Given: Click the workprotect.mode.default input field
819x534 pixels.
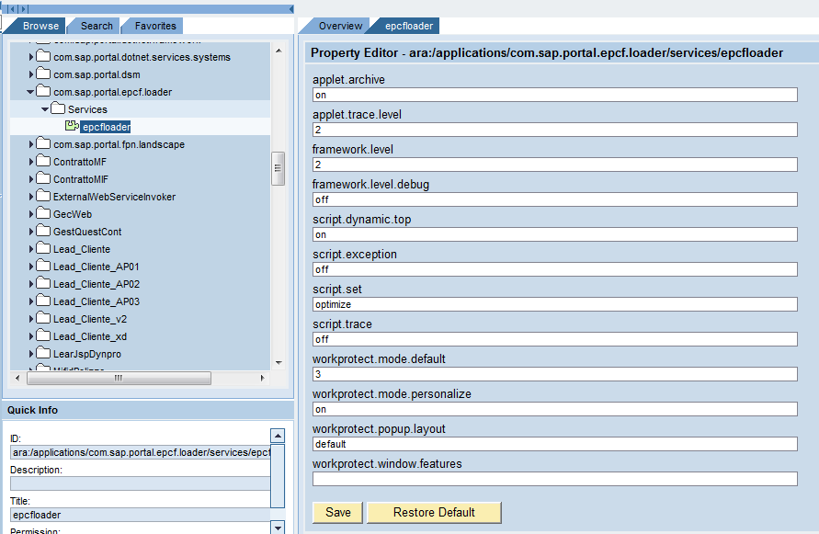Looking at the screenshot, I should (554, 374).
